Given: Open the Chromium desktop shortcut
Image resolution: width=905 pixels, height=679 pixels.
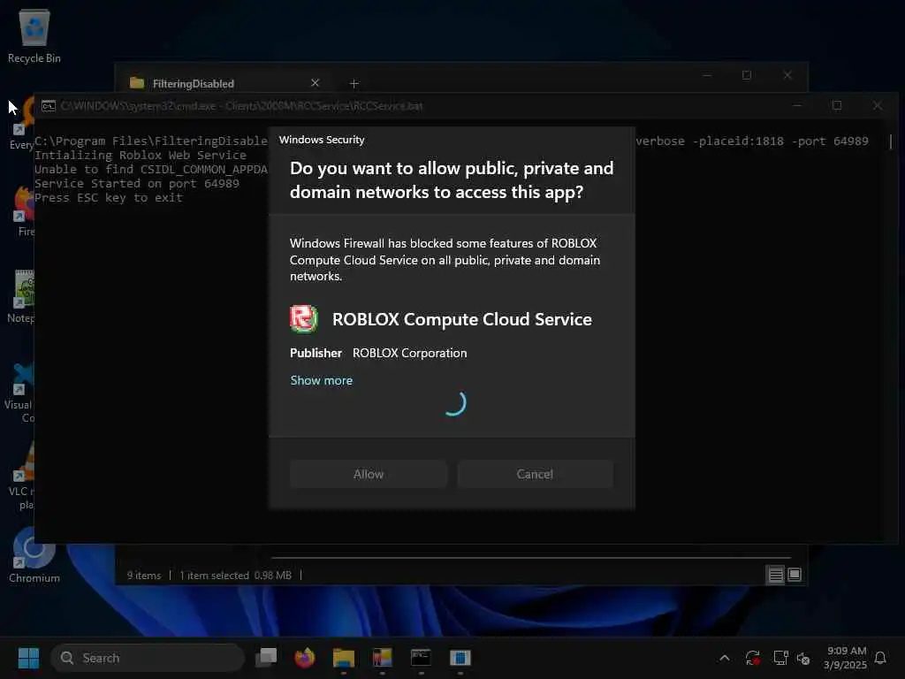Looking at the screenshot, I should 34,554.
